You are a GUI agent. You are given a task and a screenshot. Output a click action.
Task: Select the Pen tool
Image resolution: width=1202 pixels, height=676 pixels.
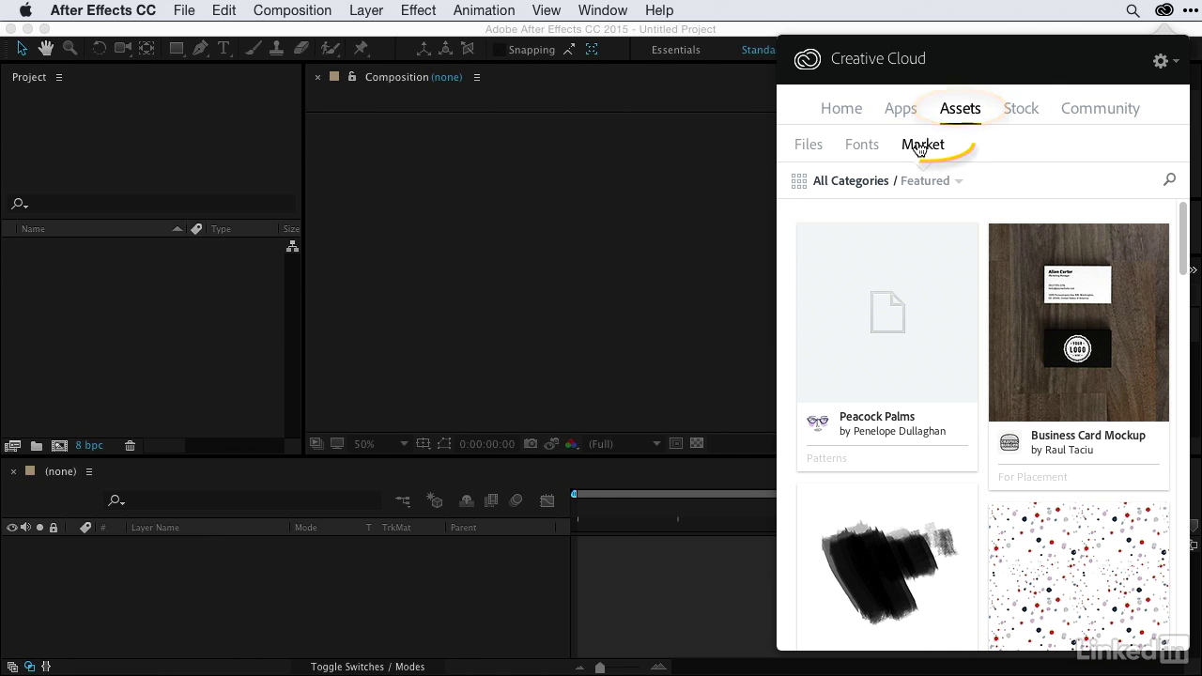[x=200, y=49]
